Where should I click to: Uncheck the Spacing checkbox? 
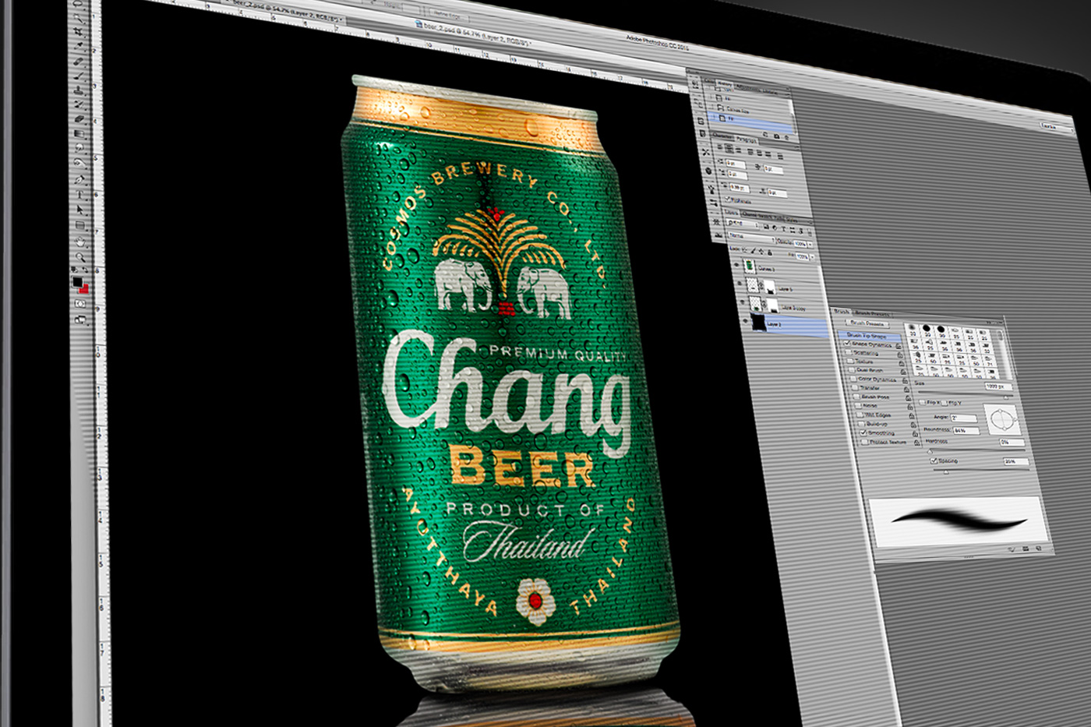click(x=934, y=461)
